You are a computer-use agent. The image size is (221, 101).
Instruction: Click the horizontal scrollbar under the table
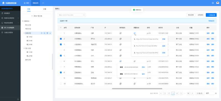[x=137, y=89]
